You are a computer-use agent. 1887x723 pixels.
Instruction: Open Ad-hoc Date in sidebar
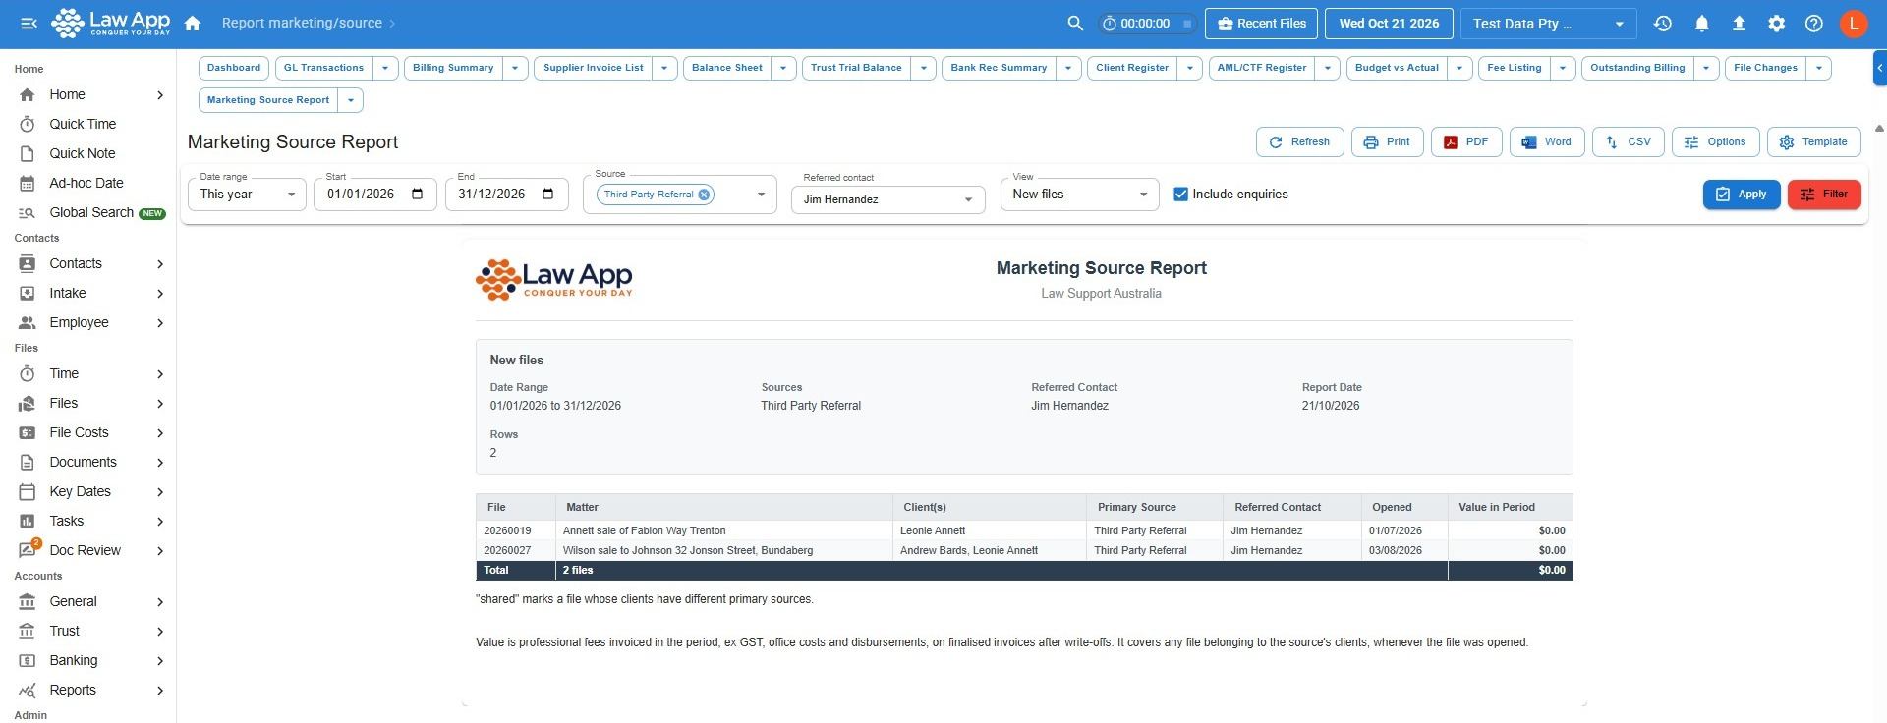point(88,183)
